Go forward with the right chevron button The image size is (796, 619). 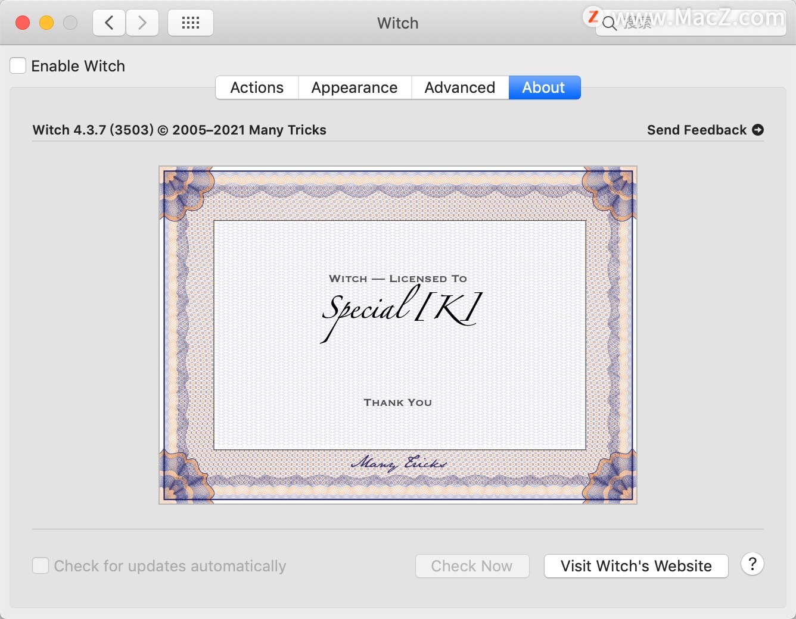pos(142,23)
